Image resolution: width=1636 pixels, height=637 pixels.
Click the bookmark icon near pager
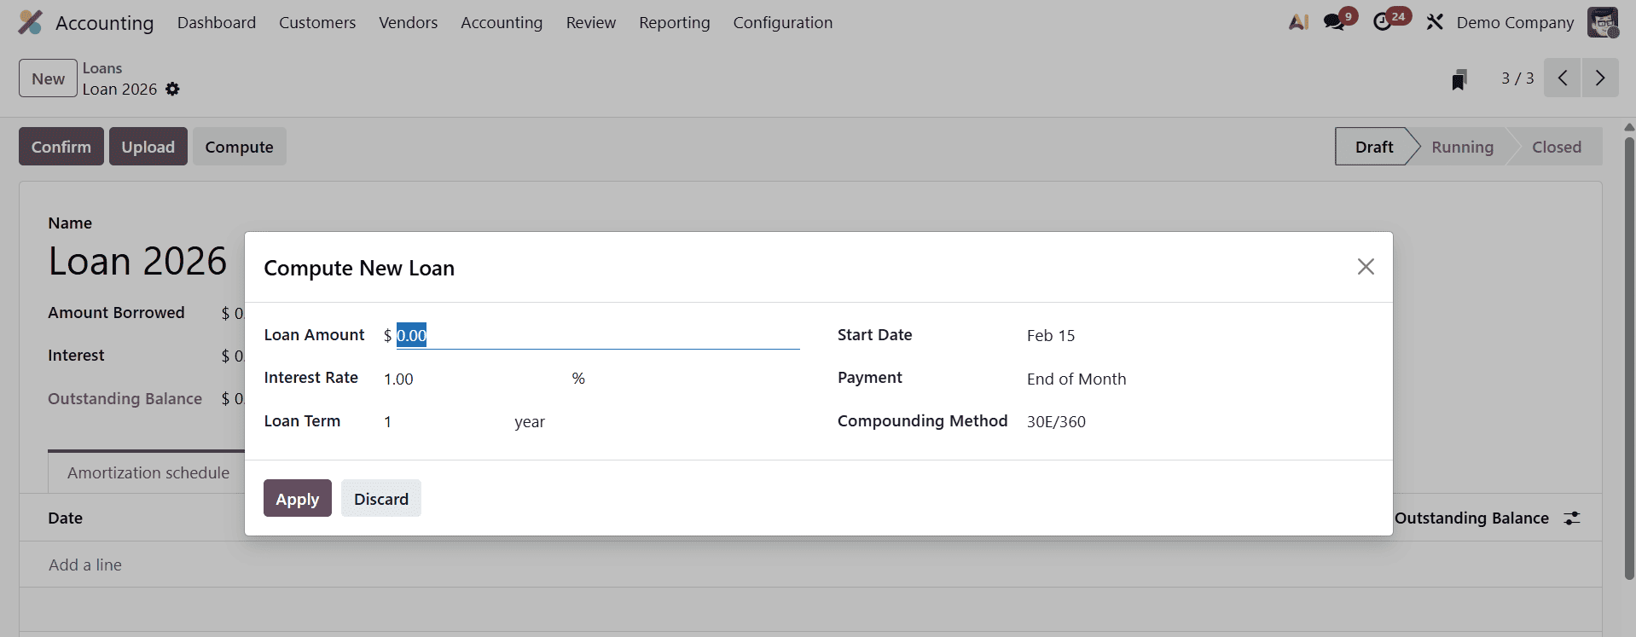1459,79
